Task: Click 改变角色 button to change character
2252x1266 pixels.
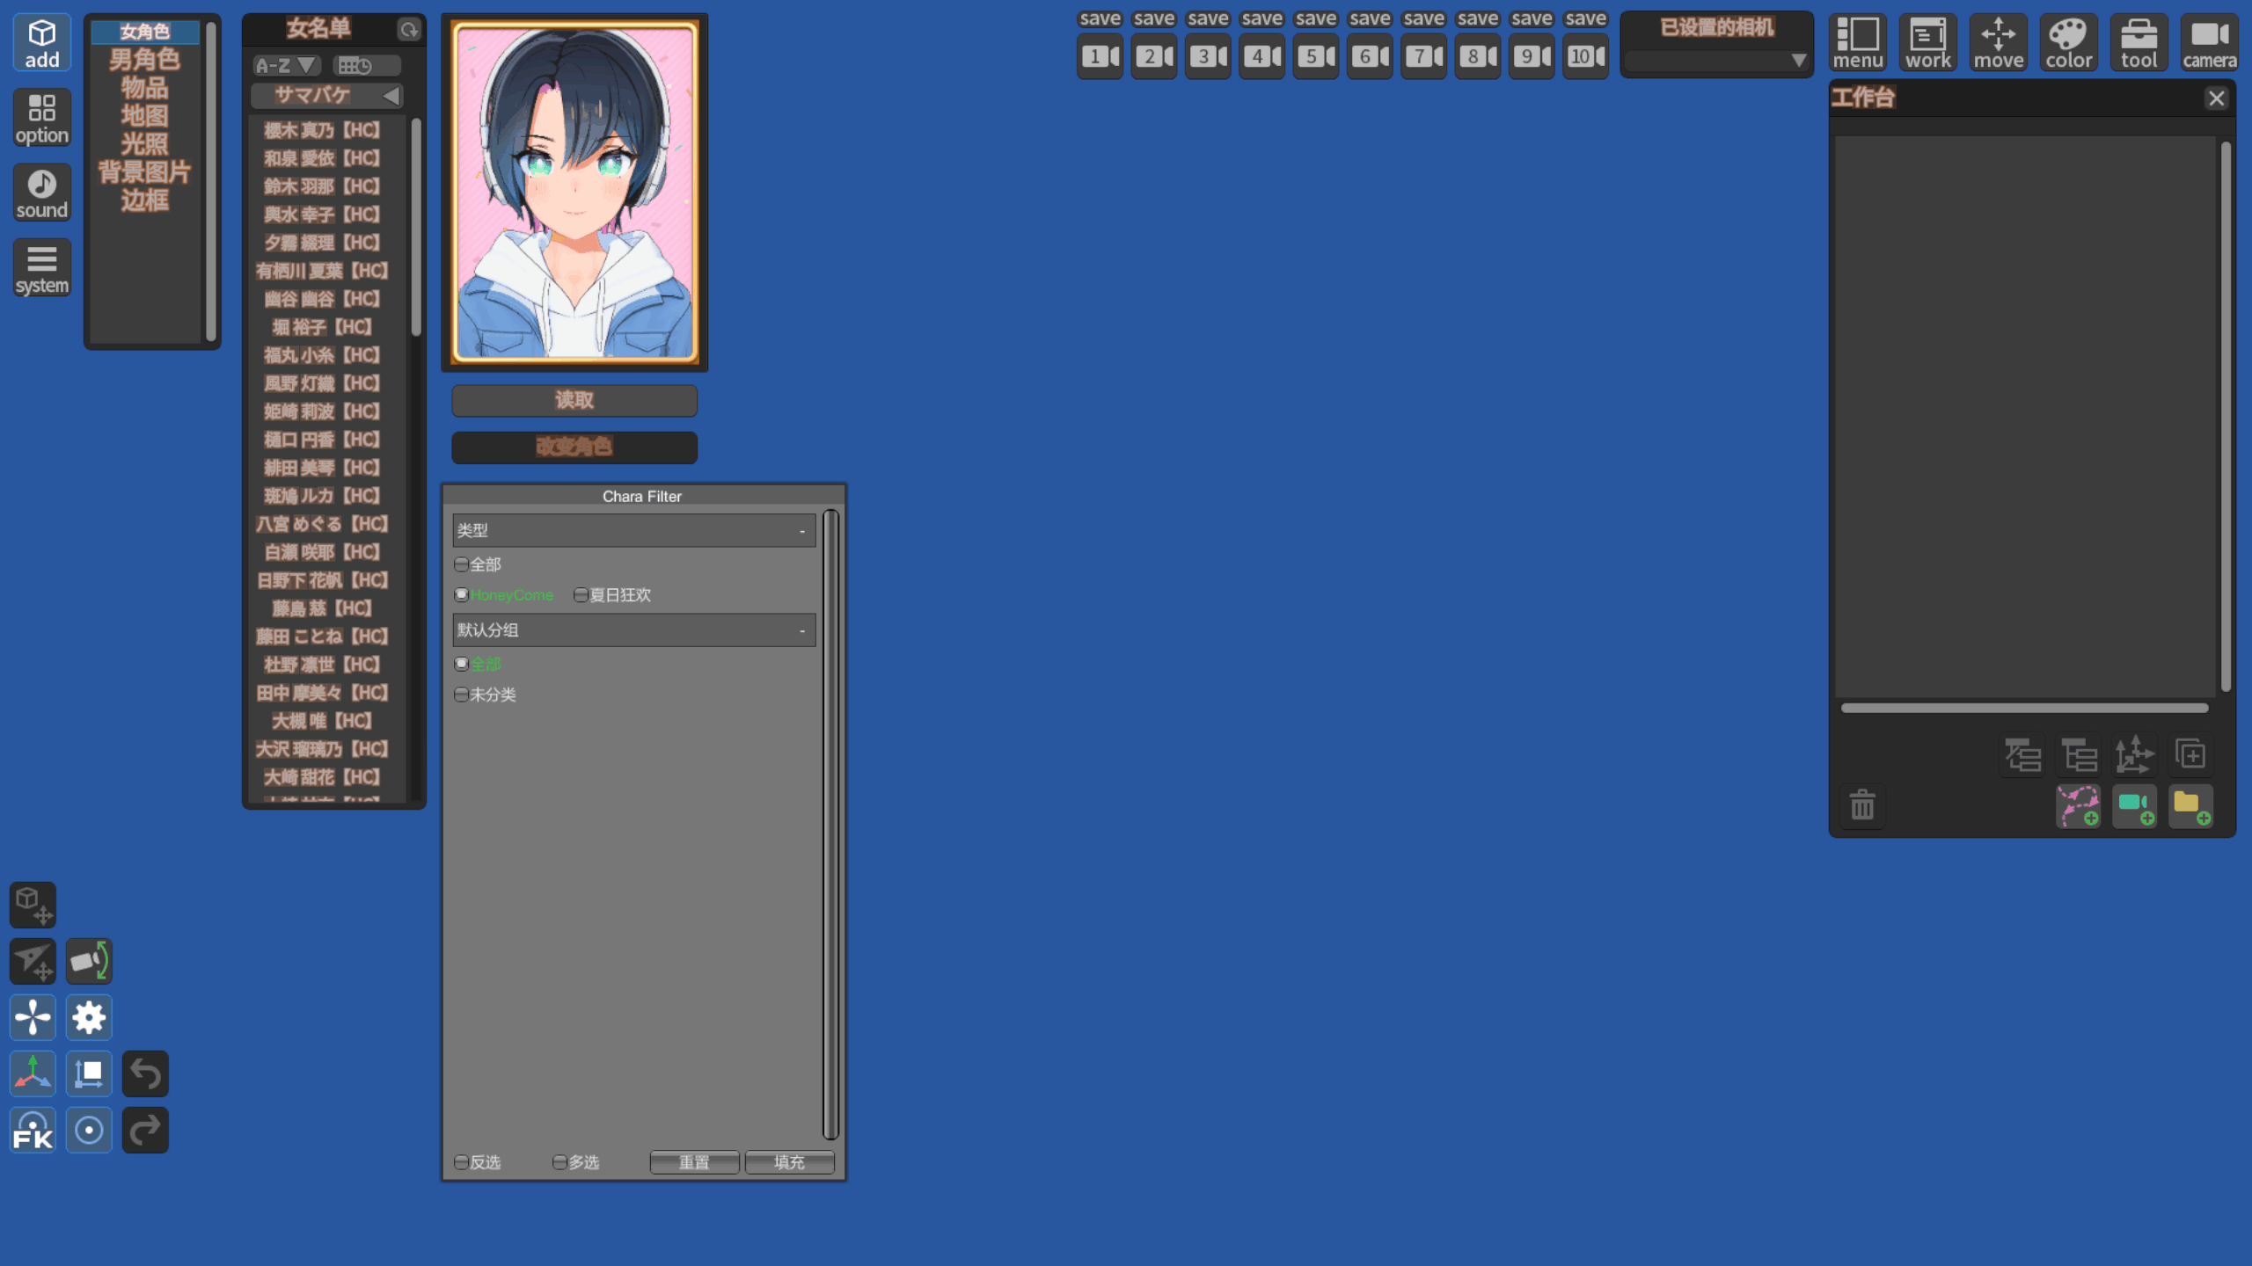Action: click(574, 447)
